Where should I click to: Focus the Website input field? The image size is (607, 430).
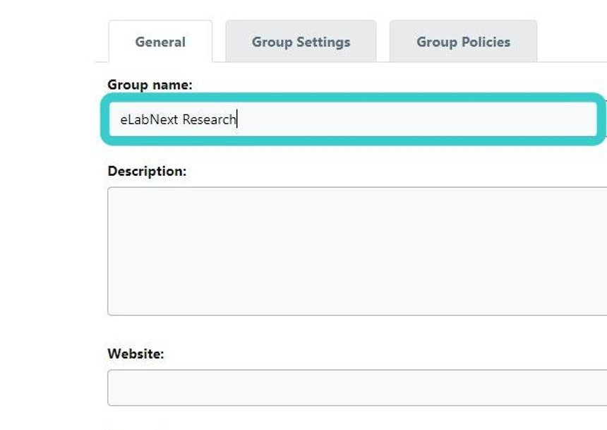[357, 388]
